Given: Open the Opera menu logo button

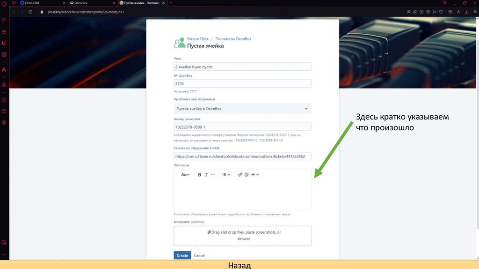Looking at the screenshot, I should click(4, 4).
